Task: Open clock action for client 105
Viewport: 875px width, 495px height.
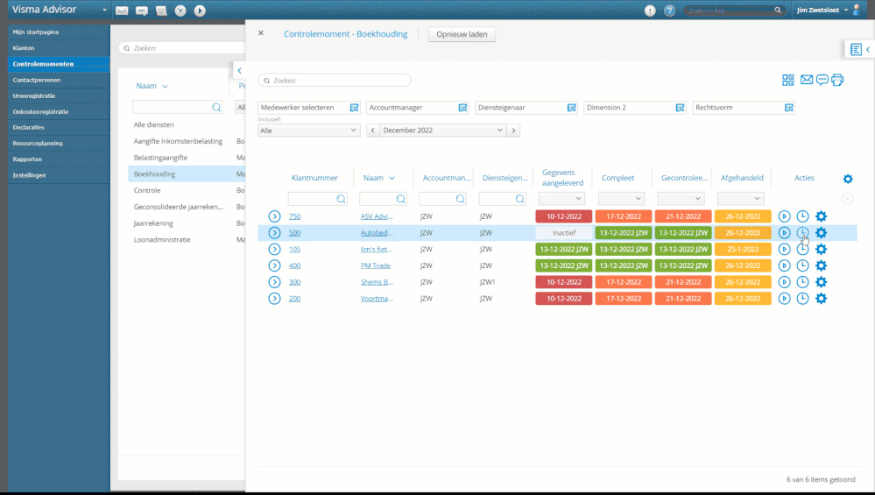Action: pyautogui.click(x=802, y=249)
